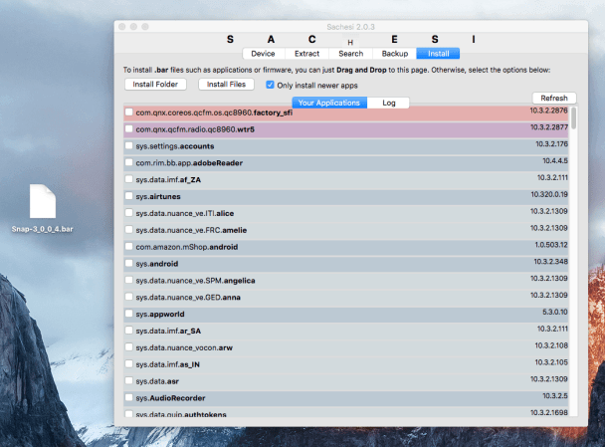Refresh the applications list
The height and width of the screenshot is (447, 605).
pyautogui.click(x=554, y=98)
